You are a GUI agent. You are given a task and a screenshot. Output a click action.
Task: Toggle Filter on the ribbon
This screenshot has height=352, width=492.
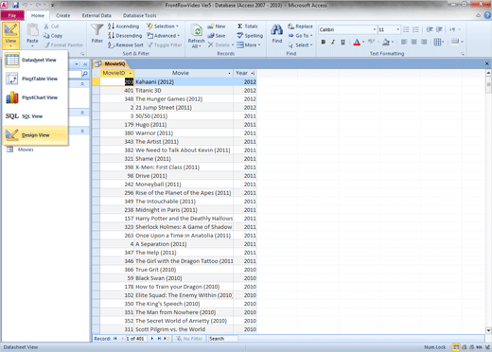[x=165, y=45]
